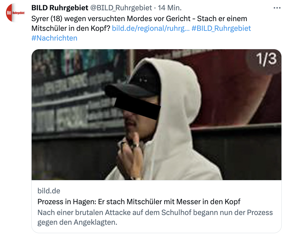Open the @BILD_Ruhrgebiet handle
This screenshot has width=289, height=238.
[121, 8]
